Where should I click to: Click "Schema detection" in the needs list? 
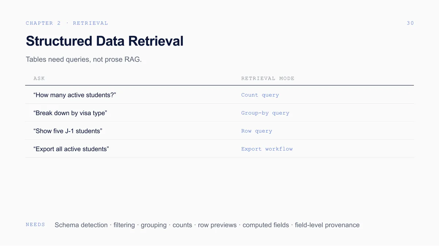point(81,225)
